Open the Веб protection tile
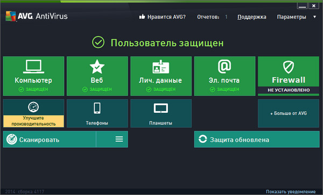 click(97, 76)
